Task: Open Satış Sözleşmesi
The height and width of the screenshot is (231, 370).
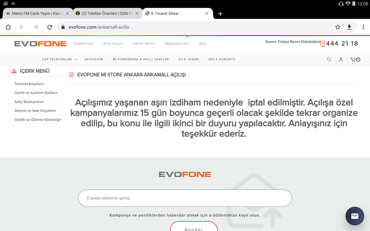Action: pos(29,102)
